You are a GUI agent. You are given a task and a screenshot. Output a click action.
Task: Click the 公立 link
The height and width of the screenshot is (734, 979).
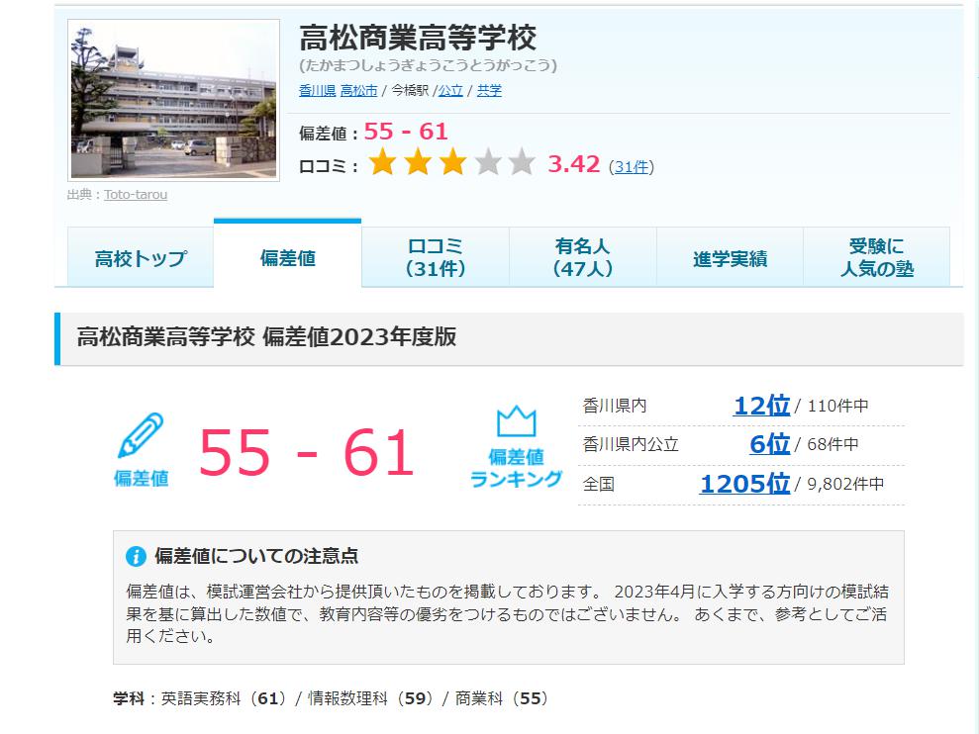(450, 91)
